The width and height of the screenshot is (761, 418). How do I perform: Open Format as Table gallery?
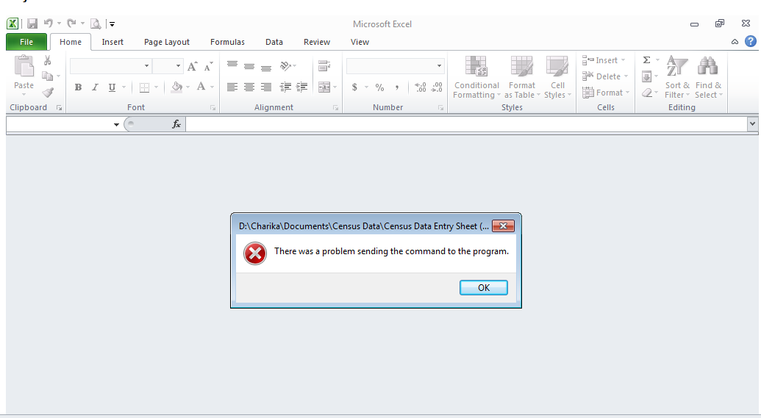coord(522,76)
